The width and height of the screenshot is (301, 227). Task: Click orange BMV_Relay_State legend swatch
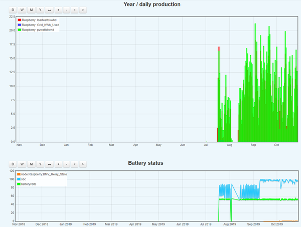pos(19,174)
